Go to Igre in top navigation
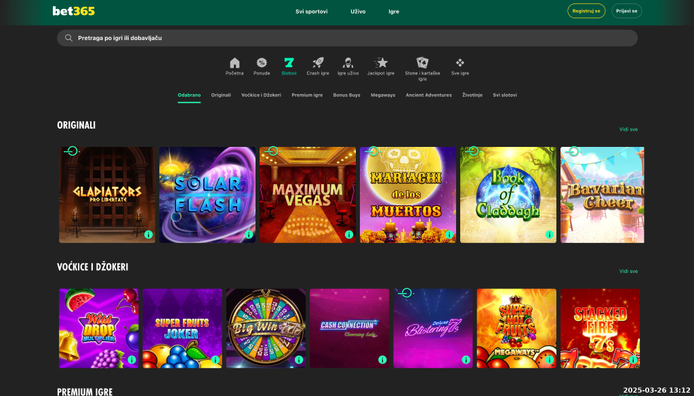Viewport: 694px width, 396px height. tap(394, 12)
